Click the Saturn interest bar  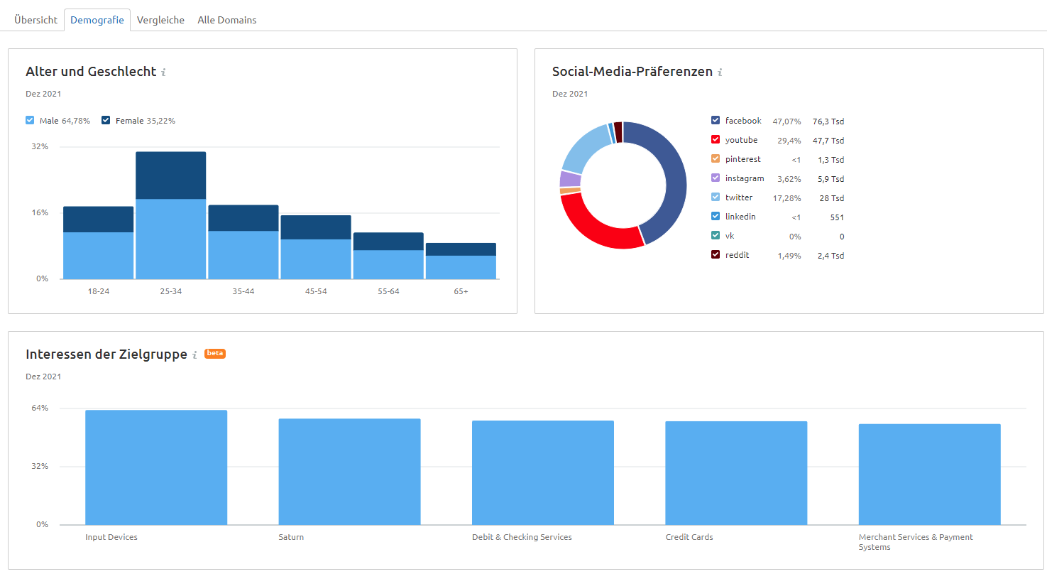349,472
